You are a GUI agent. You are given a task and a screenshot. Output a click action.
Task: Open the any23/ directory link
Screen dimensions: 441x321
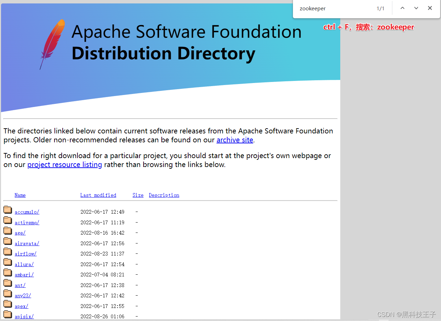pyautogui.click(x=23, y=296)
